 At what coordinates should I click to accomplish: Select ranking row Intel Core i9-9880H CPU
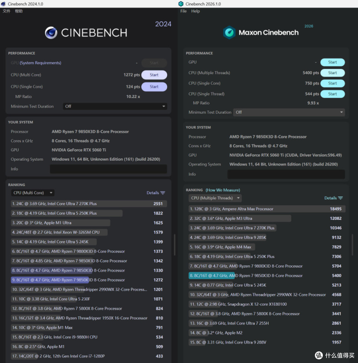[89, 337]
